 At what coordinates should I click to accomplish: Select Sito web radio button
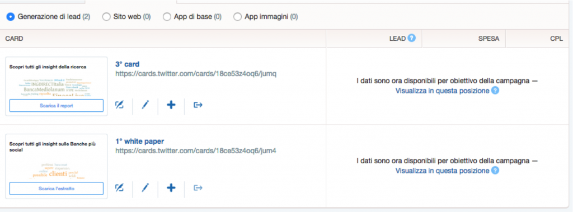click(x=106, y=16)
